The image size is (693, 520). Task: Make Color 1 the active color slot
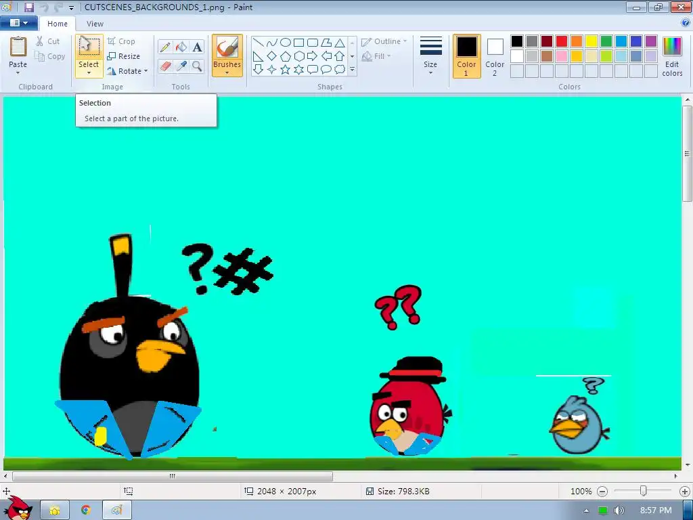point(467,56)
